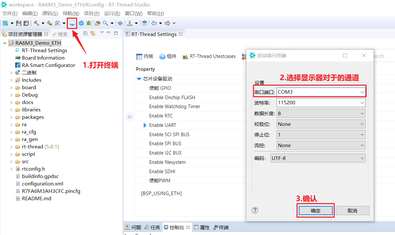Click the open-folder element toolbar icon
The image size is (395, 235).
(x=97, y=23)
